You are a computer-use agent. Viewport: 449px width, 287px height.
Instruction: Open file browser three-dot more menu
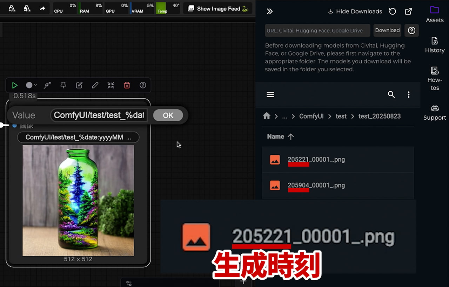pos(409,94)
